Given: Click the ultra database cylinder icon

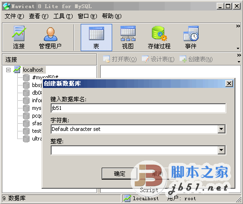Looking at the screenshot, I should click(26, 139).
